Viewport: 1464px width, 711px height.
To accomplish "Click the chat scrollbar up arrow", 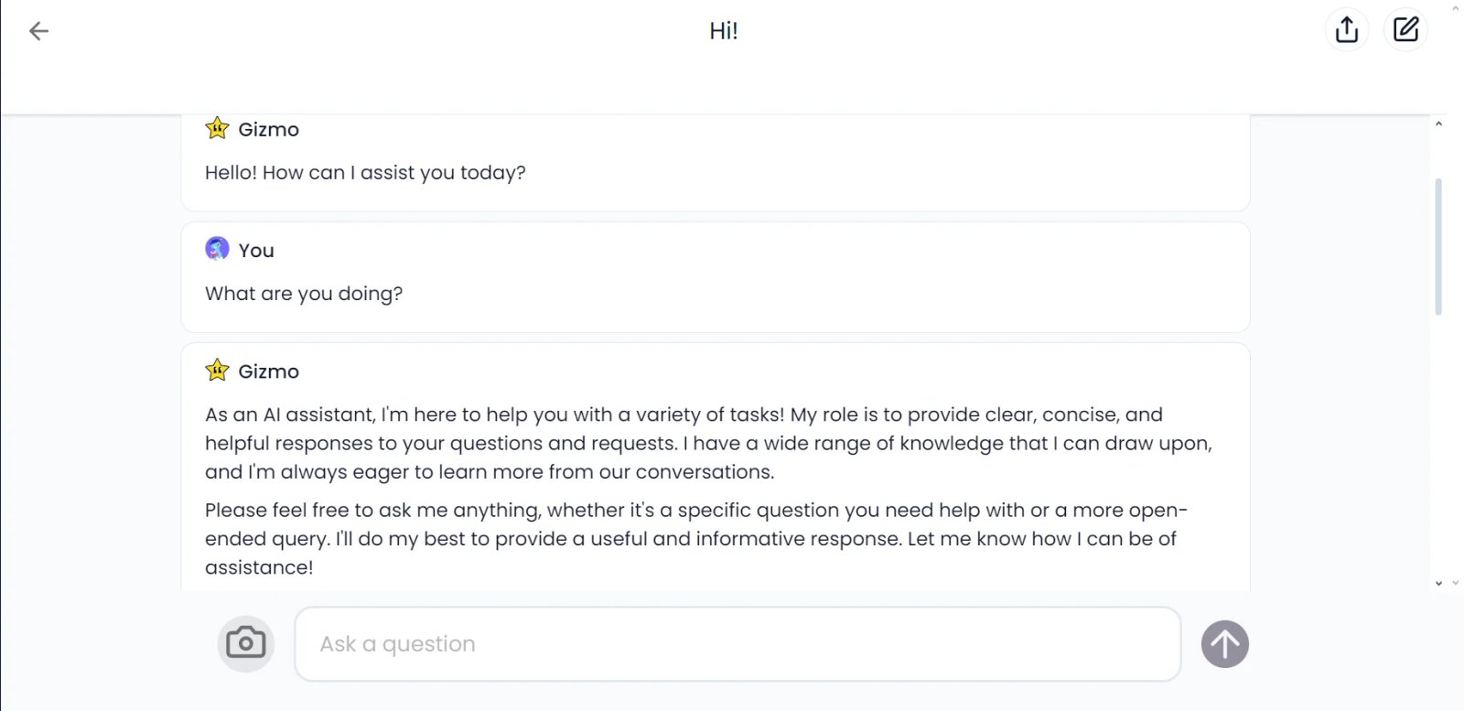I will tap(1438, 124).
